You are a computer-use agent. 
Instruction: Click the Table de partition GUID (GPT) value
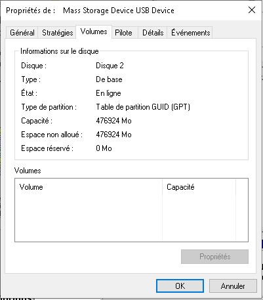[x=143, y=107]
